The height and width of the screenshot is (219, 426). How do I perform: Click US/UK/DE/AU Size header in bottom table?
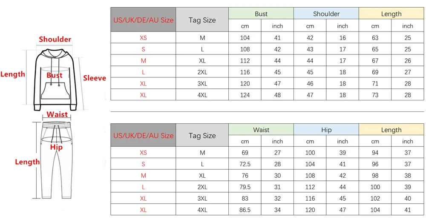coord(143,136)
